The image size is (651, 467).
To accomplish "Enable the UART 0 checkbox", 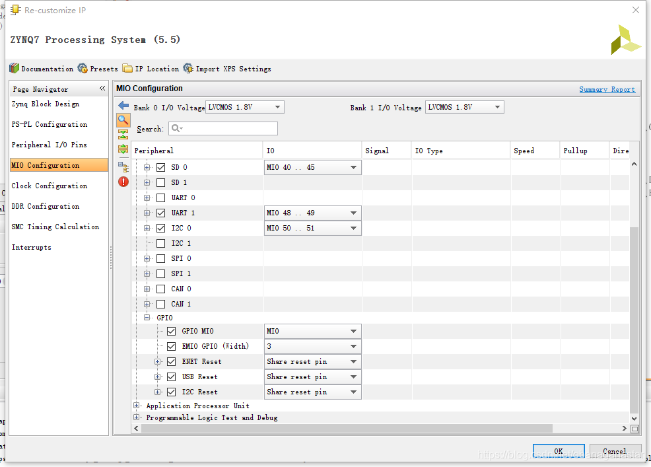I will click(160, 198).
